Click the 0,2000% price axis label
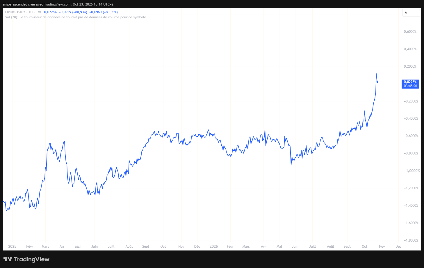This screenshot has width=424, height=268. click(410, 66)
